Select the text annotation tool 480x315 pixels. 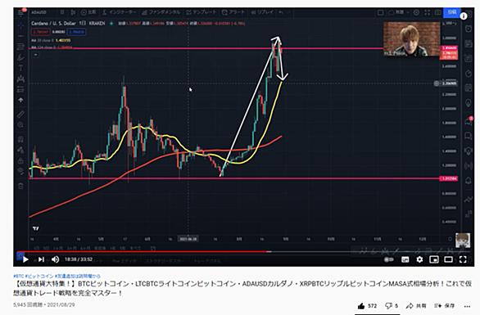pyautogui.click(x=20, y=68)
